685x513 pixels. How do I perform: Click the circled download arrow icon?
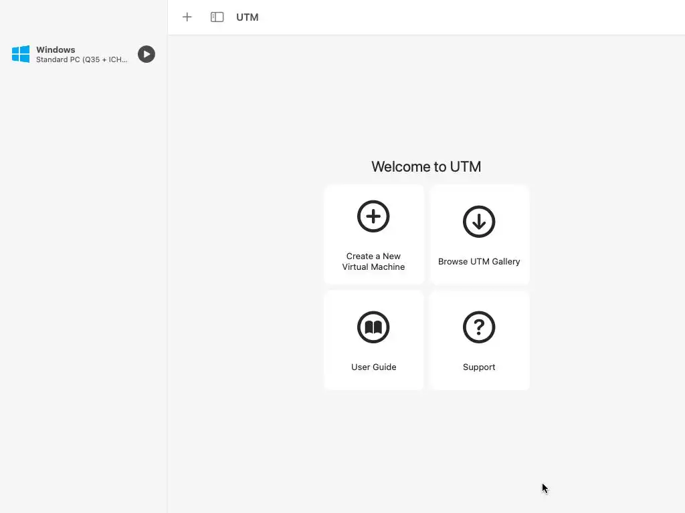[x=479, y=222]
